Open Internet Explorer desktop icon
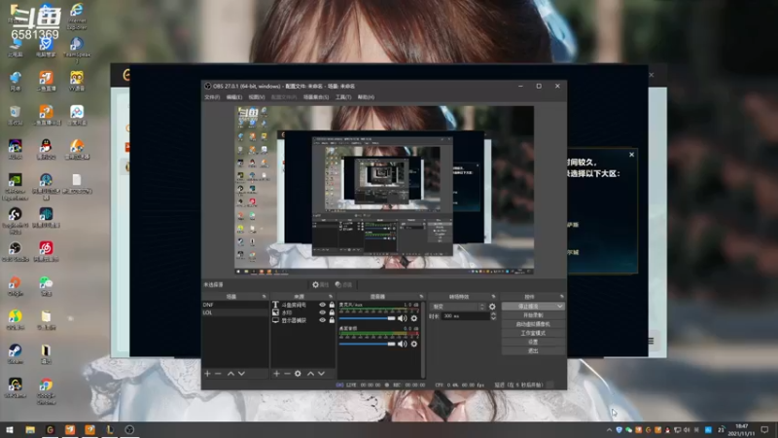The width and height of the screenshot is (778, 438). [x=77, y=16]
